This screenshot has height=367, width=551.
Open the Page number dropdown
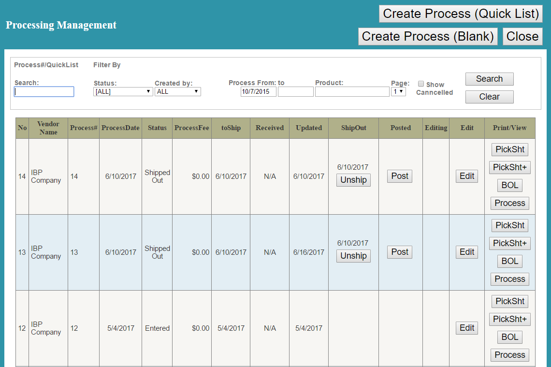tap(398, 91)
